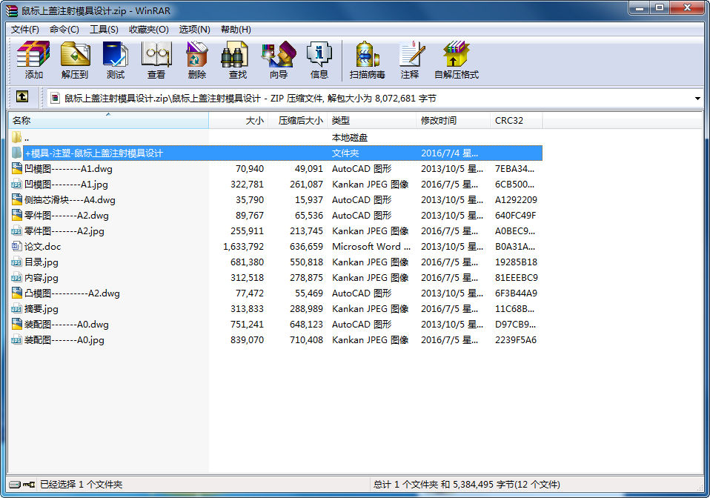Viewport: 710px width, 498px height.
Task: Click the icon of 侧抽芯滑块----A4.dwg
Action: [x=17, y=199]
